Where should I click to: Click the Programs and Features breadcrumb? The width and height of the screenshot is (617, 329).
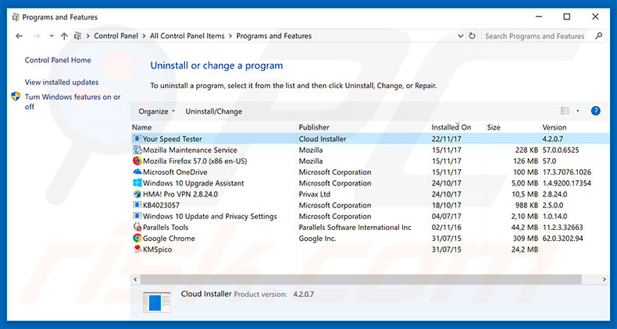274,36
